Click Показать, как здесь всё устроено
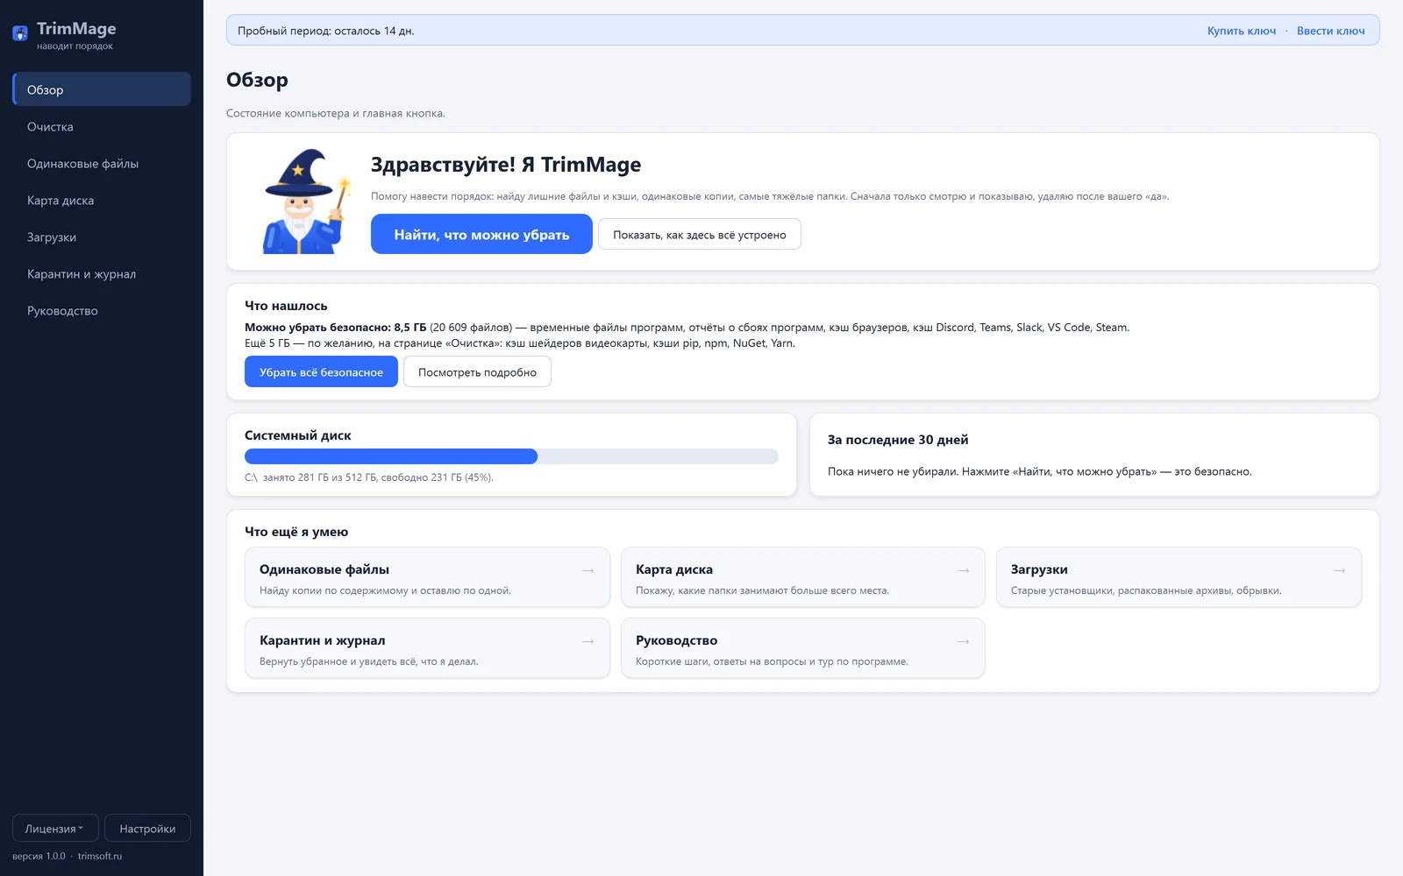 pyautogui.click(x=700, y=234)
